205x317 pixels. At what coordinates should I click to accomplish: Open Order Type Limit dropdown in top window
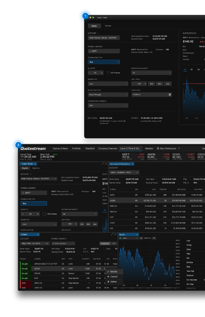[x=108, y=84]
